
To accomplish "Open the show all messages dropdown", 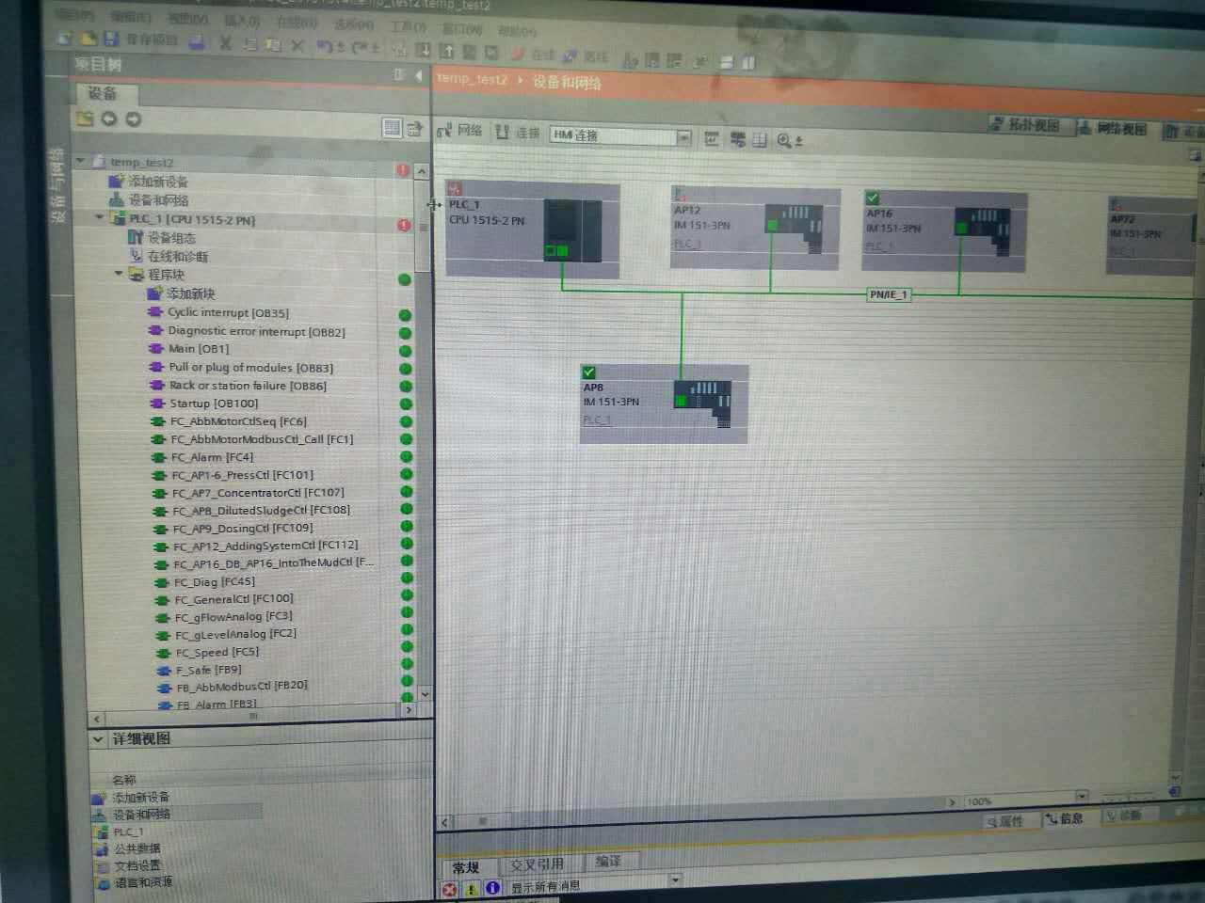I will (x=675, y=880).
